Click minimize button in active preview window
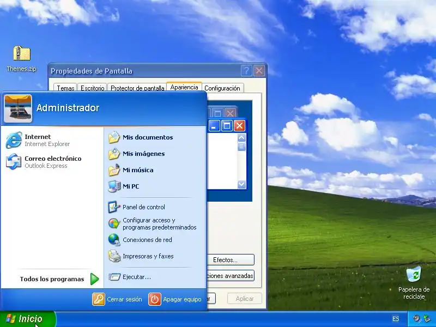436x327 pixels. [x=214, y=126]
